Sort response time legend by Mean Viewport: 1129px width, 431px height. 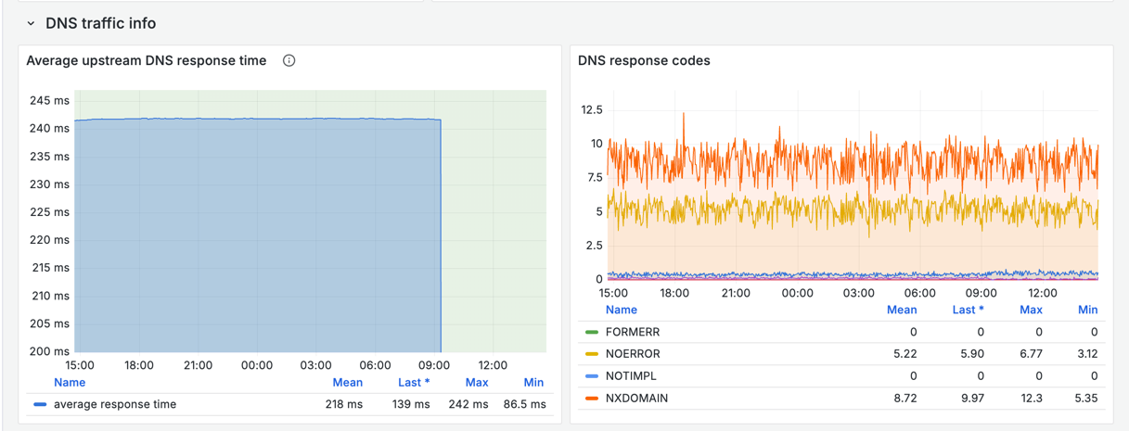(348, 382)
